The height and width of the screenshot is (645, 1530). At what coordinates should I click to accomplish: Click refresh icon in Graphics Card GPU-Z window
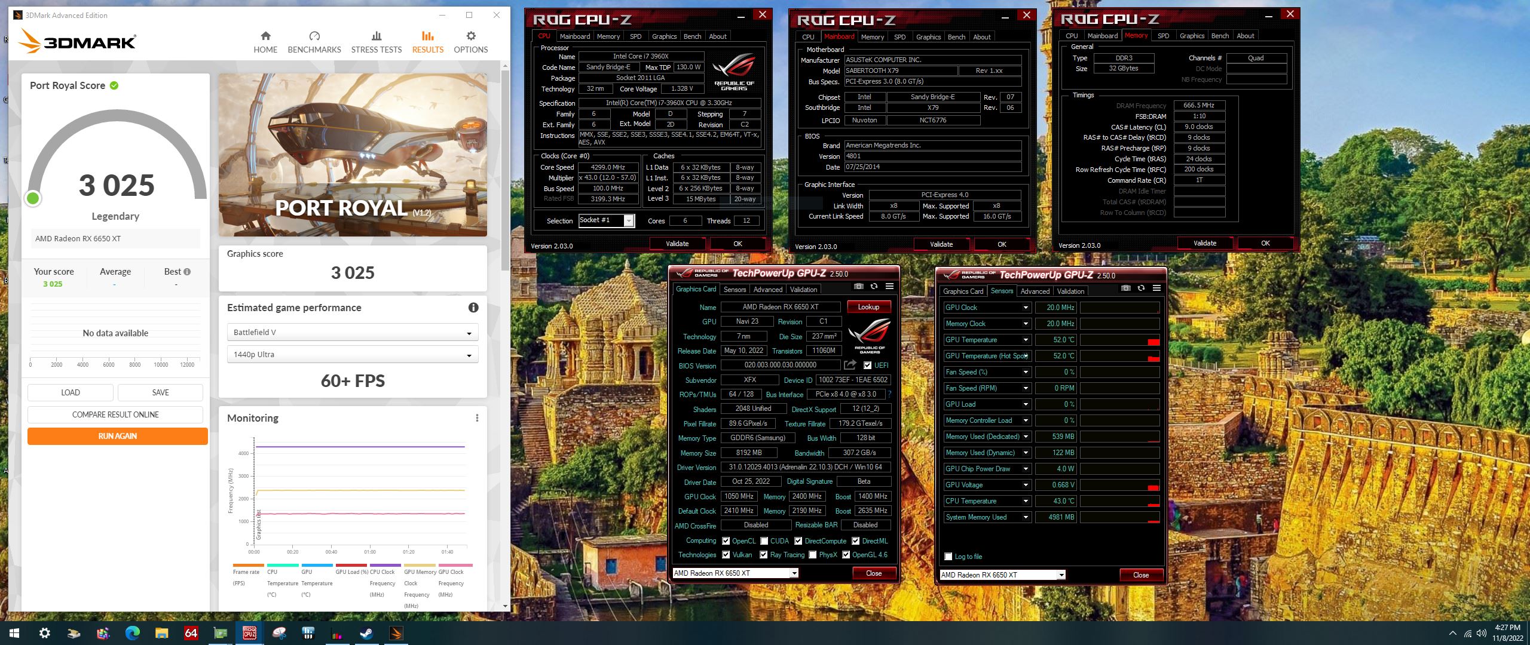coord(874,287)
